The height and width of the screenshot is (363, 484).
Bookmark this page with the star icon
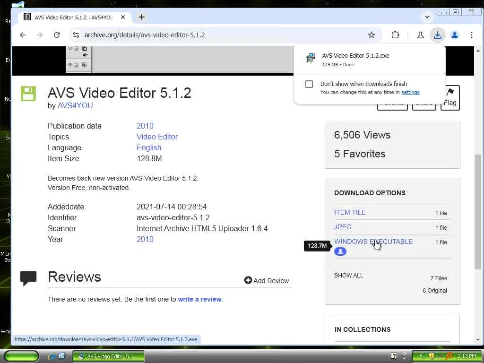(x=372, y=35)
